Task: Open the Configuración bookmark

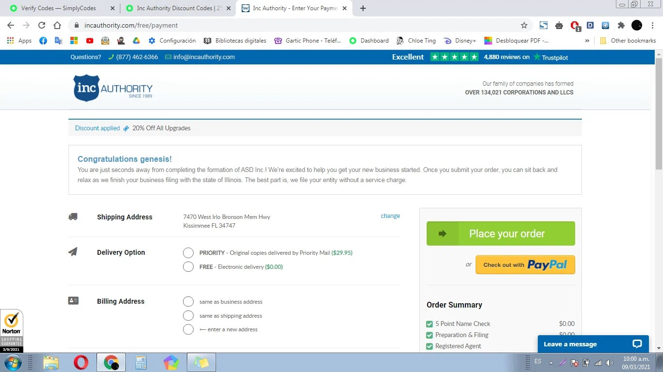Action: 172,41
